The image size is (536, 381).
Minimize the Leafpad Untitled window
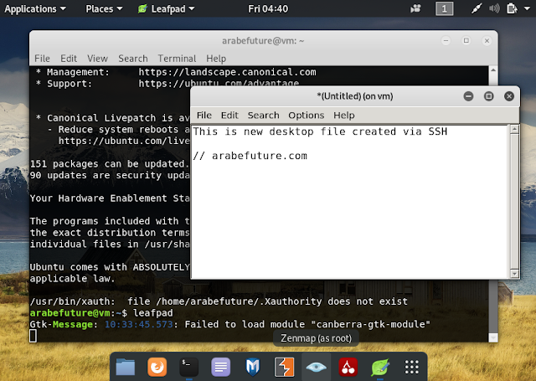468,96
